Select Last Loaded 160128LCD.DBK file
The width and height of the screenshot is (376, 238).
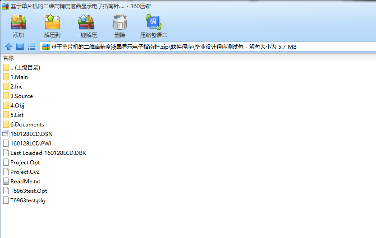[45, 153]
